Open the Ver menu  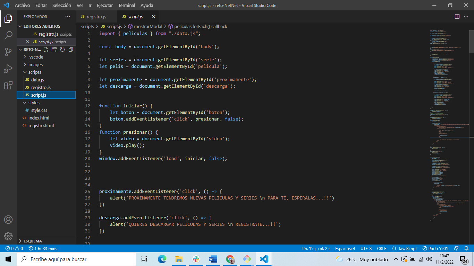(80, 5)
